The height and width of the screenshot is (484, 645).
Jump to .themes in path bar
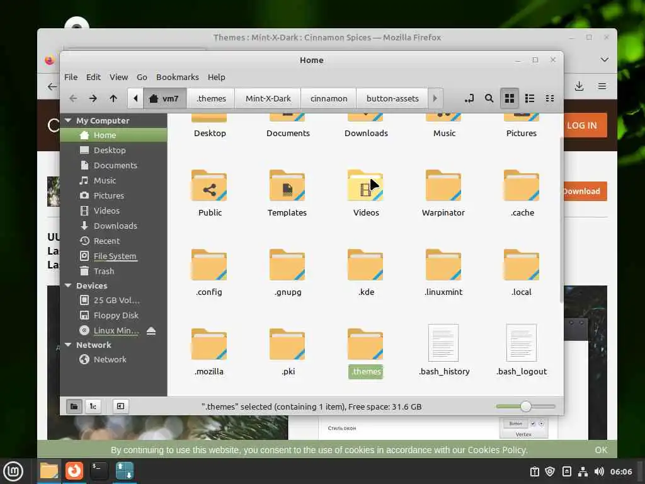tap(211, 98)
